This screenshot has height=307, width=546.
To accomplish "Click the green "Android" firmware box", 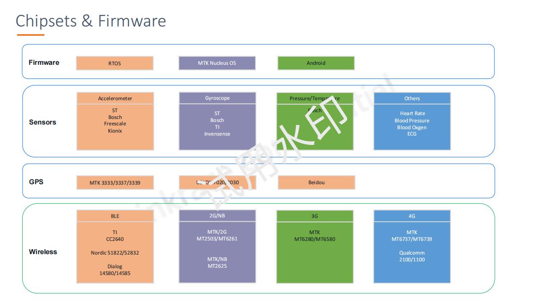I will pos(316,63).
